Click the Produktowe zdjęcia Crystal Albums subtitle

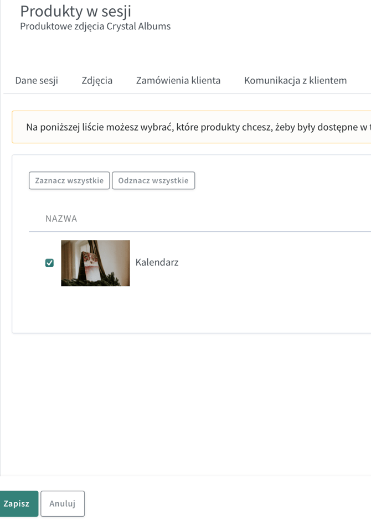click(95, 26)
